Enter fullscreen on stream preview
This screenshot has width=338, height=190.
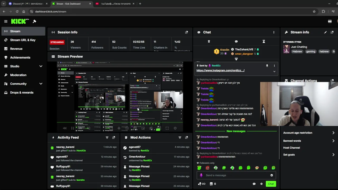167,128
